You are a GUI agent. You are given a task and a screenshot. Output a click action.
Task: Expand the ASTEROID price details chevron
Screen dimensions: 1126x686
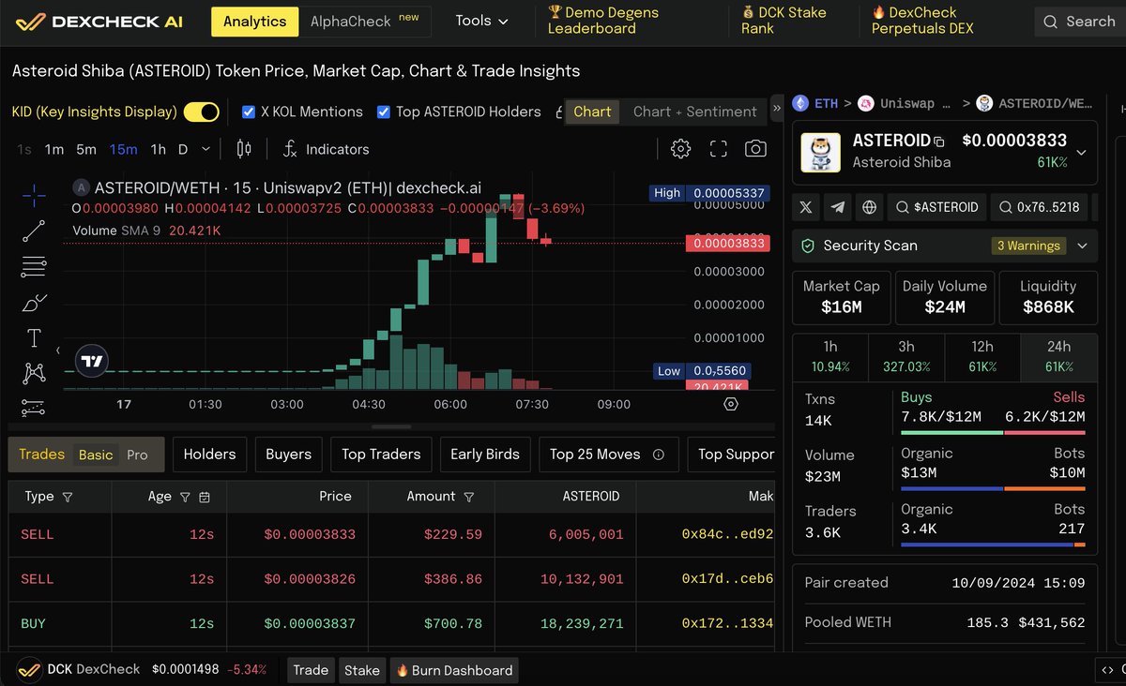(1082, 152)
